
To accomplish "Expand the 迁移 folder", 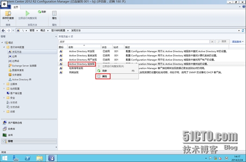I will 4,112.
